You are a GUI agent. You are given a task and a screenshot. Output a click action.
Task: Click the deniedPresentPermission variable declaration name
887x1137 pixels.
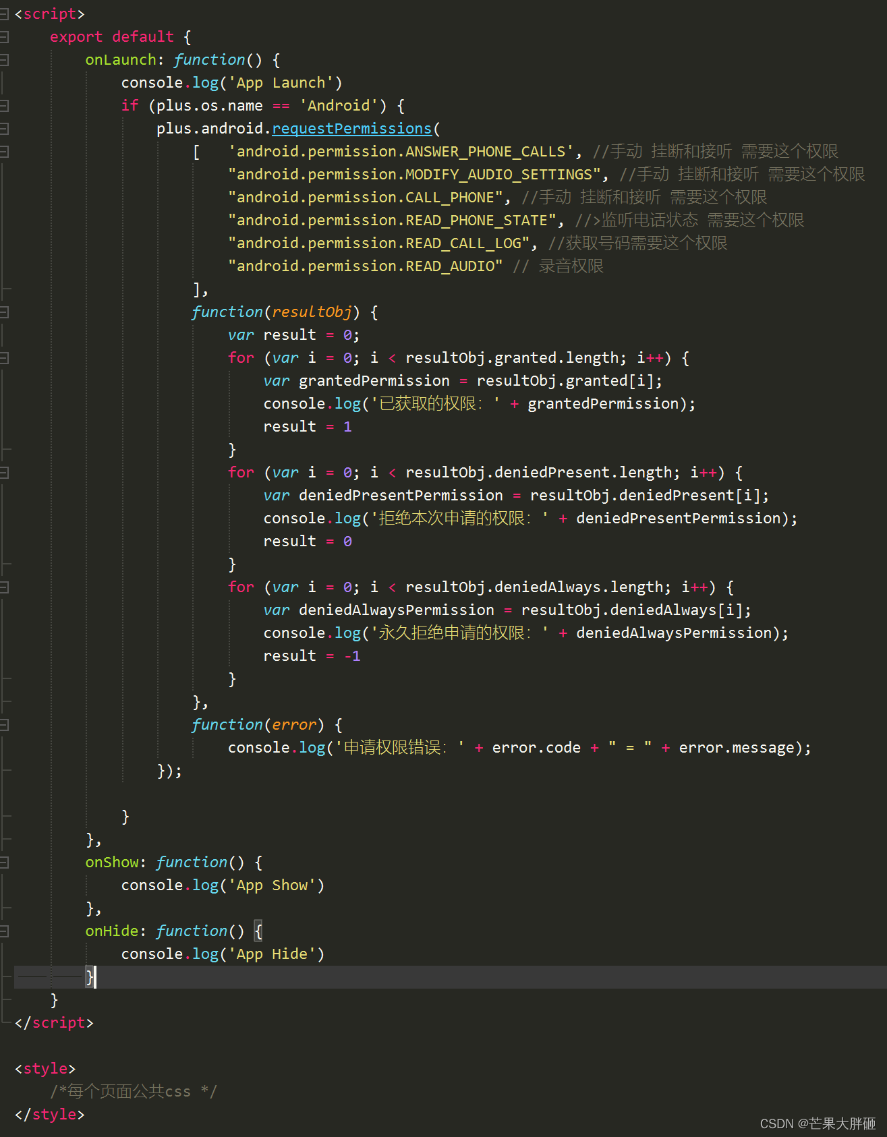coord(401,495)
